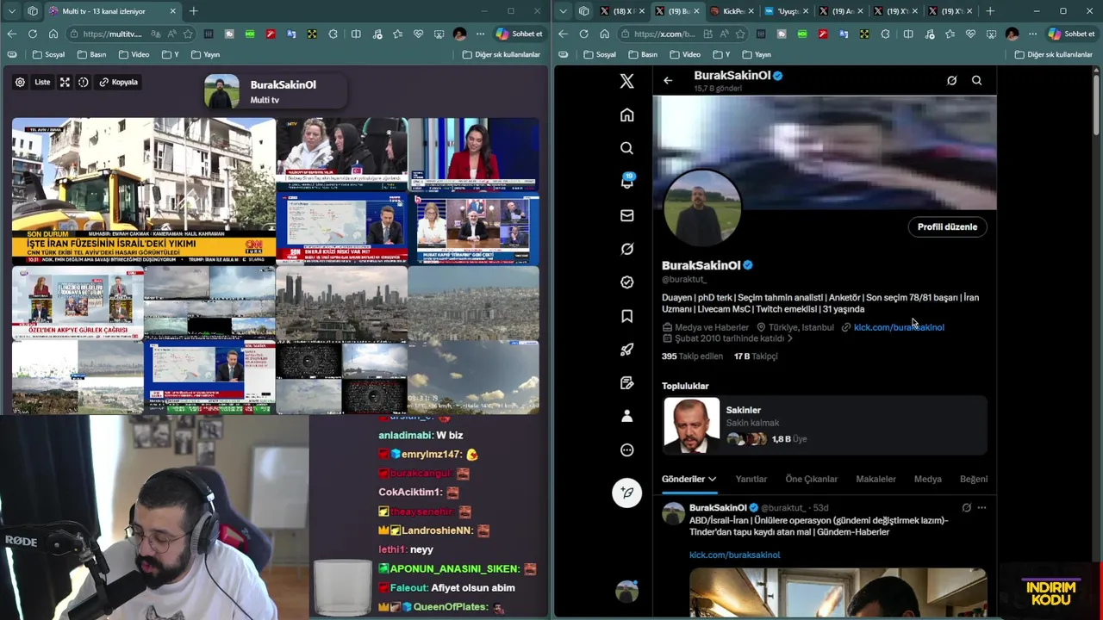1103x620 pixels.
Task: Open right browser three-dot settings menu
Action: [x=1031, y=34]
